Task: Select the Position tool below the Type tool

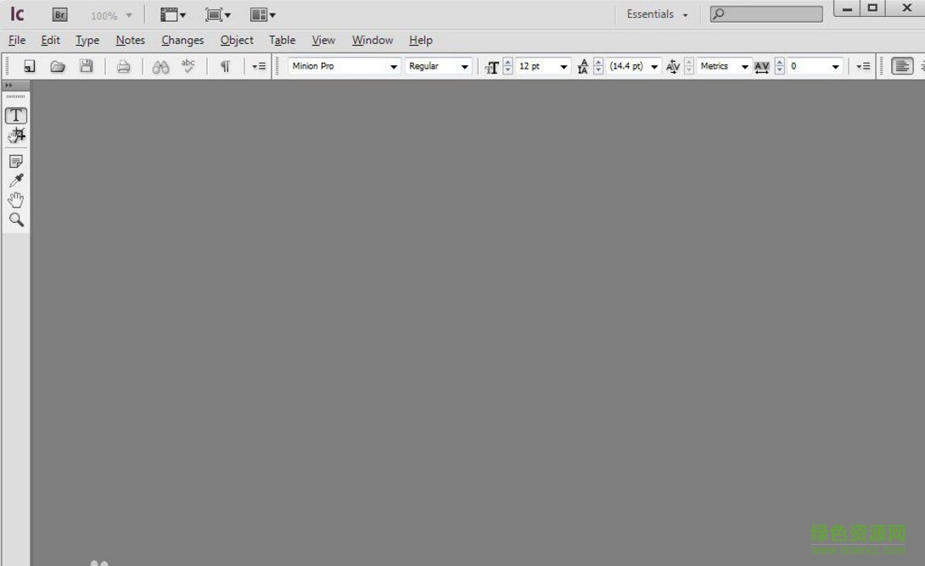Action: [15, 135]
